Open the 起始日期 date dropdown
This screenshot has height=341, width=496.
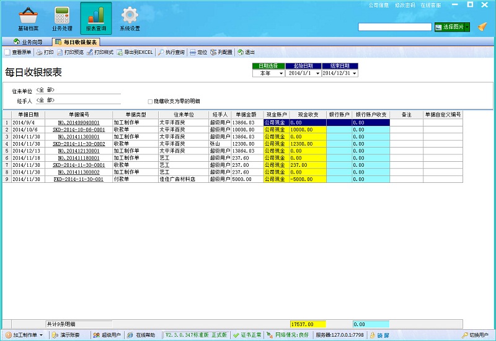[x=317, y=73]
